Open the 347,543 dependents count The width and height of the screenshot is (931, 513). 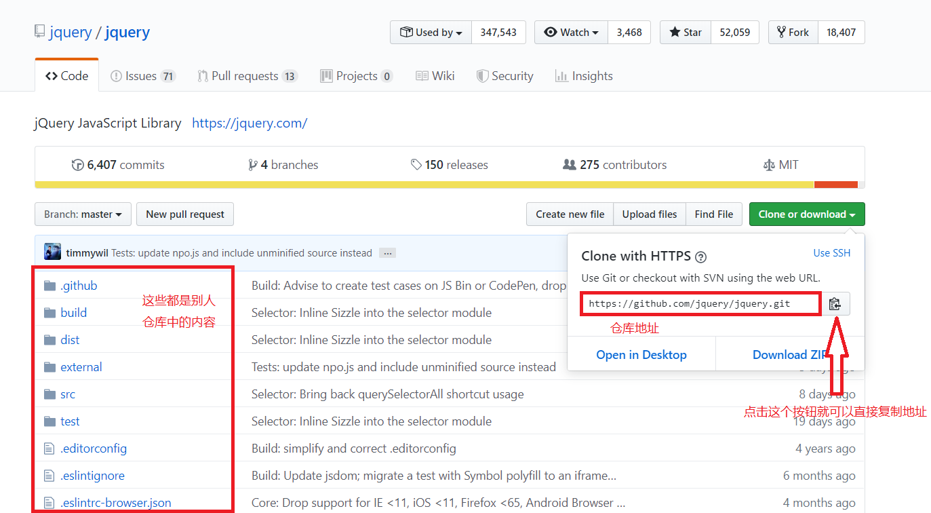[x=498, y=33]
